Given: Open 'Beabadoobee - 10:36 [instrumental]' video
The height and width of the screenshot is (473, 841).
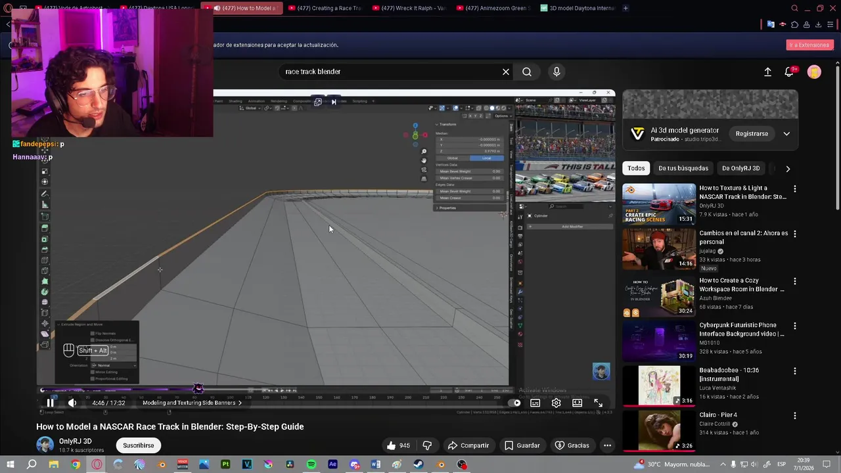Looking at the screenshot, I should (x=659, y=386).
